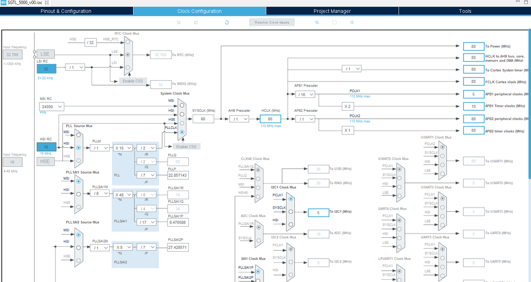The height and width of the screenshot is (282, 531).
Task: Click the Resolve Clock Issues button
Action: click(272, 22)
